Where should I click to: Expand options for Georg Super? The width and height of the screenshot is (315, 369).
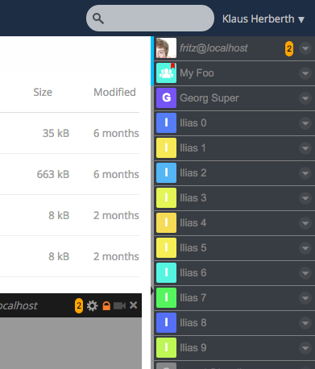[305, 98]
